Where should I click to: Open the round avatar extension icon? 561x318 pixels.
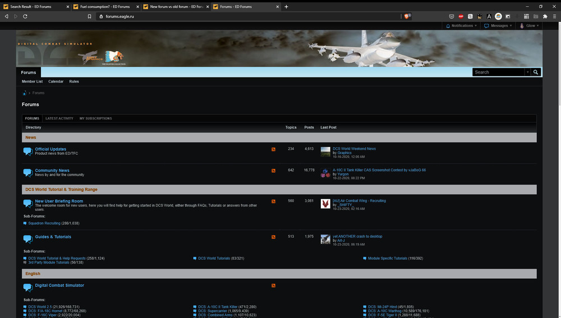tap(498, 16)
